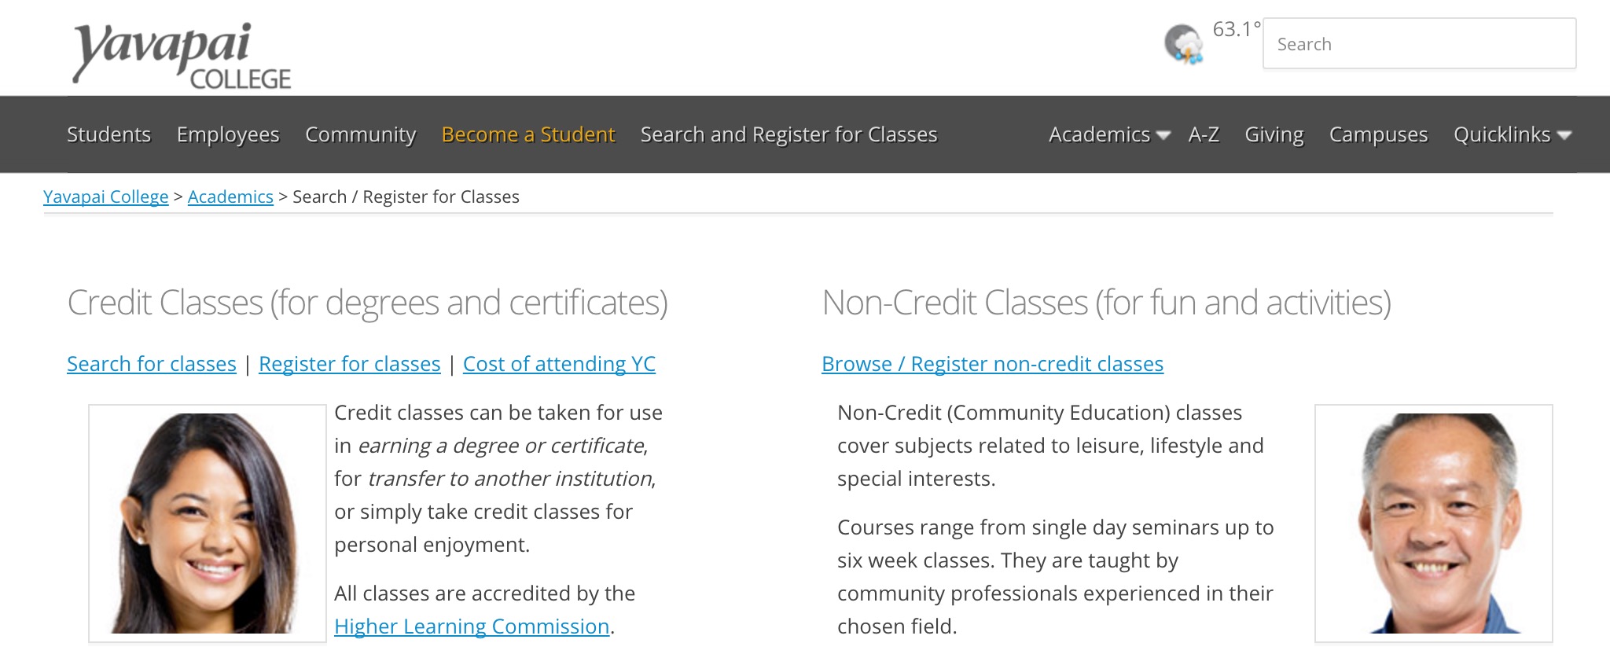
Task: Go to the Giving page
Action: pyautogui.click(x=1274, y=134)
